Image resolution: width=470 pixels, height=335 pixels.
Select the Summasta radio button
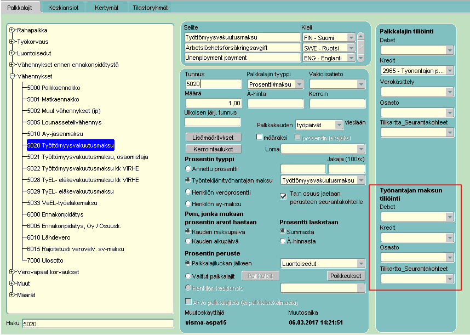[x=283, y=231]
